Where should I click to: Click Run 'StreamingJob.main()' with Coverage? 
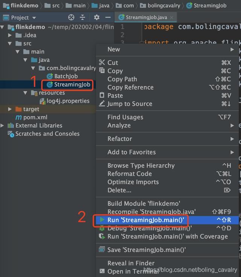pos(168,236)
